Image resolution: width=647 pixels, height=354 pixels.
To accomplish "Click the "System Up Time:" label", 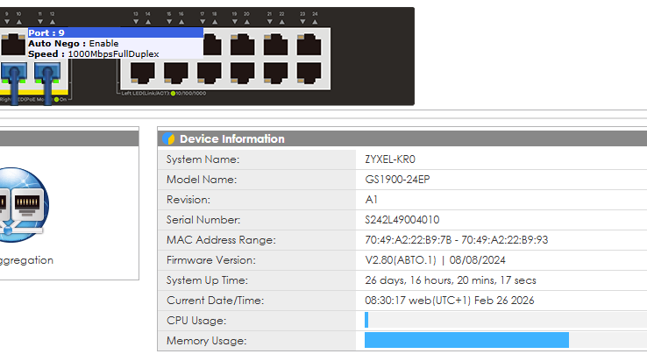I will coord(207,280).
